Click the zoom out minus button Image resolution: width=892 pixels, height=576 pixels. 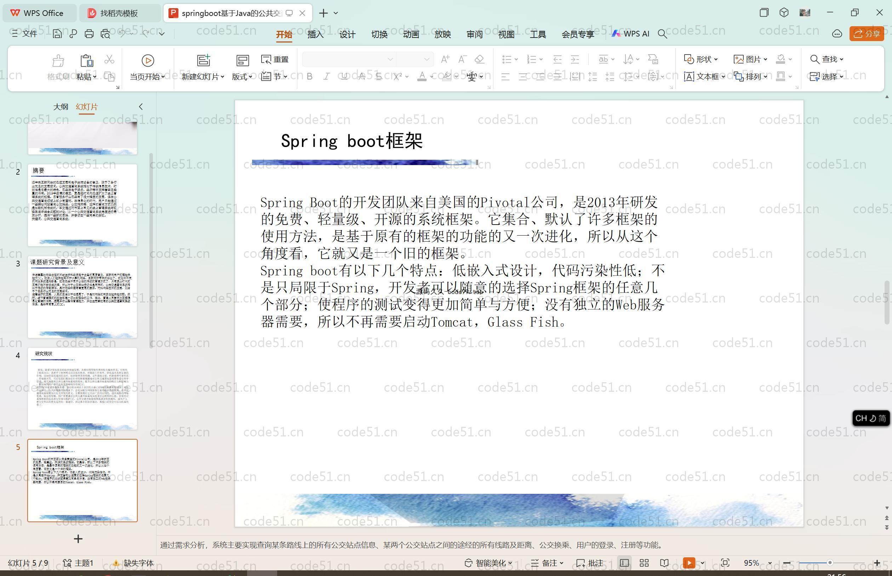tap(787, 563)
